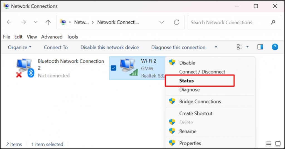Open the help question mark icon
The height and width of the screenshot is (149, 285).
coord(275,47)
